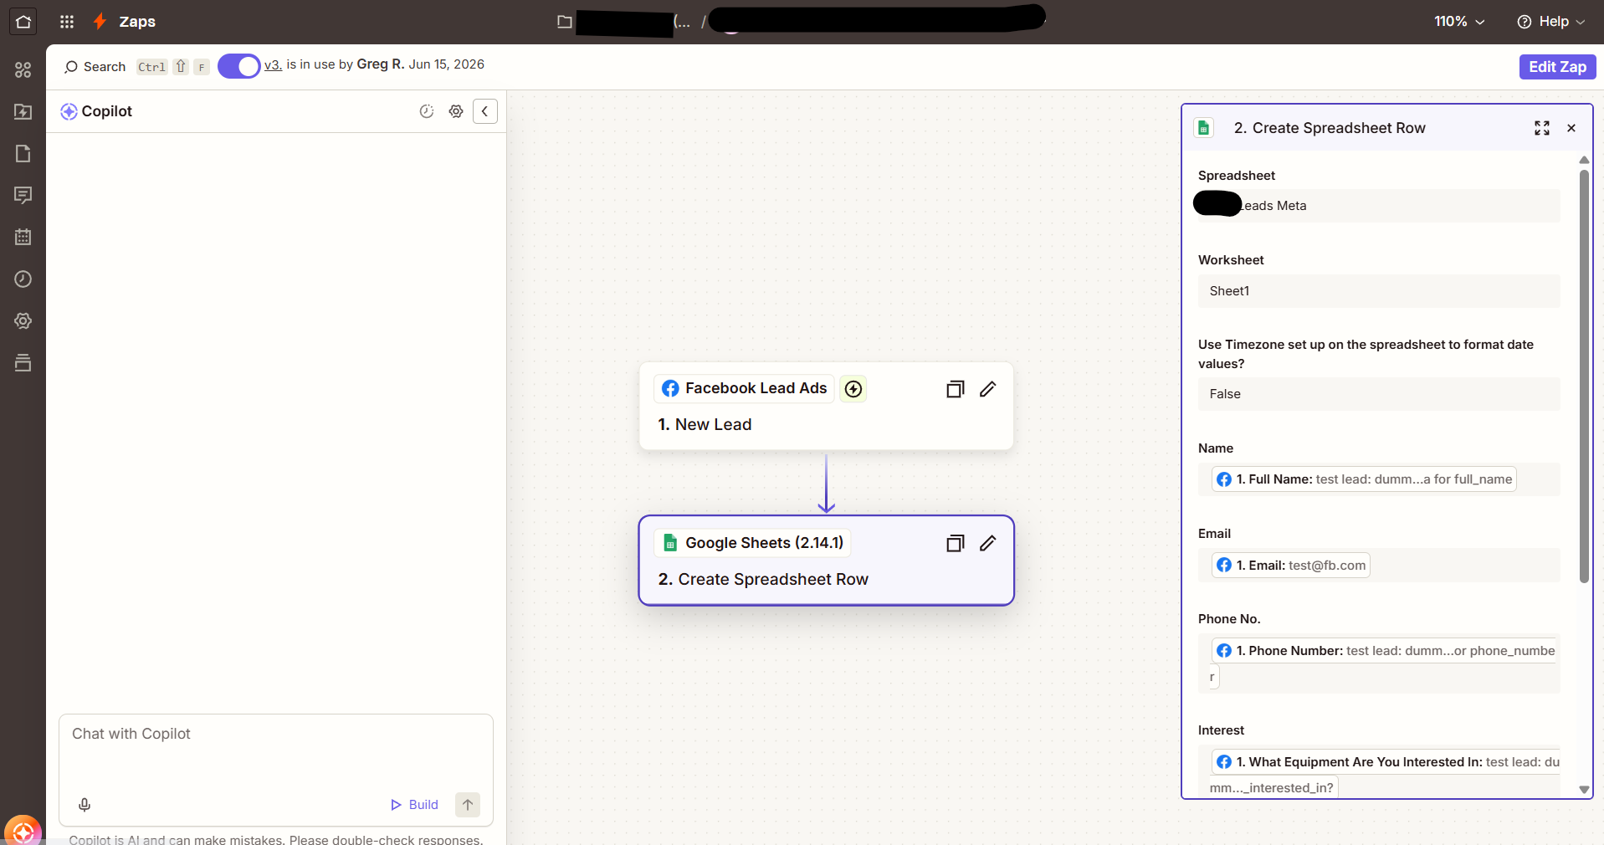Select the Facebook Lead Ads step
1604x845 pixels.
pyautogui.click(x=827, y=406)
